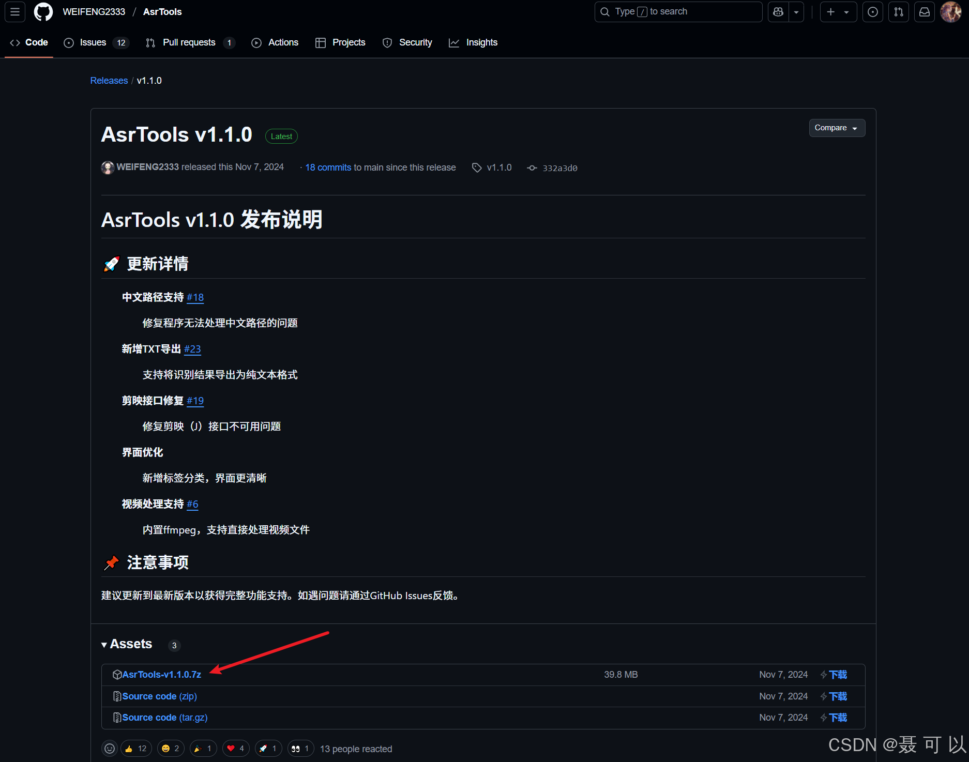Toggle the thumbs up reaction
Viewport: 969px width, 762px height.
pyautogui.click(x=136, y=749)
